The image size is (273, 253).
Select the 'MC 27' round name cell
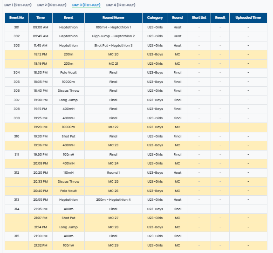point(113,218)
